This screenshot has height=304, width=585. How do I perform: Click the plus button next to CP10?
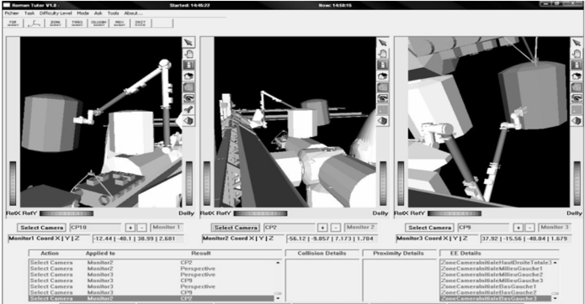(x=130, y=228)
